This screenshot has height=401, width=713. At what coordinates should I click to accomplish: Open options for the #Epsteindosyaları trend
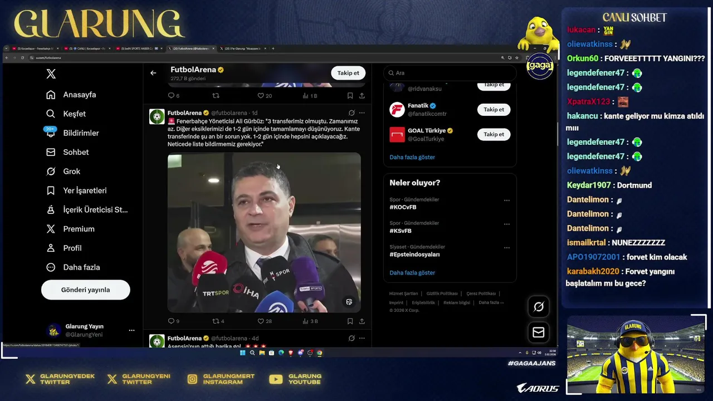[x=506, y=248]
